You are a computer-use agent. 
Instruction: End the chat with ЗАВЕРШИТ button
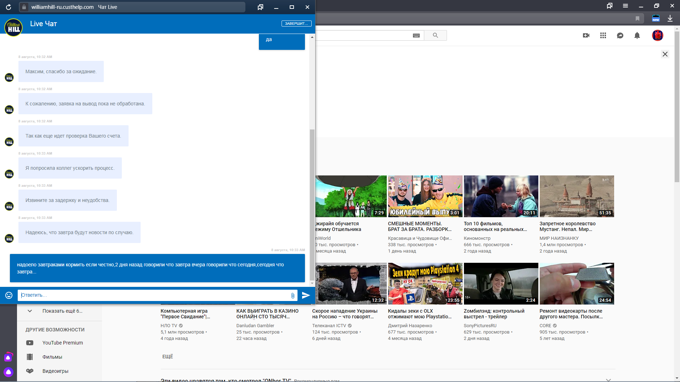pyautogui.click(x=296, y=24)
